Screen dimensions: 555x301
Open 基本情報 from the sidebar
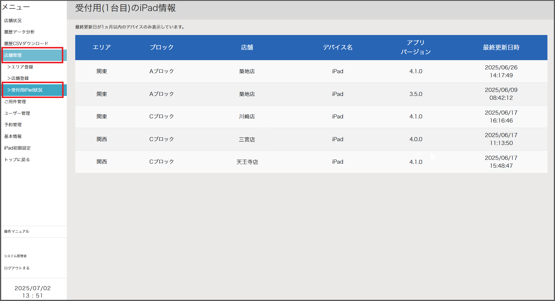(13, 136)
